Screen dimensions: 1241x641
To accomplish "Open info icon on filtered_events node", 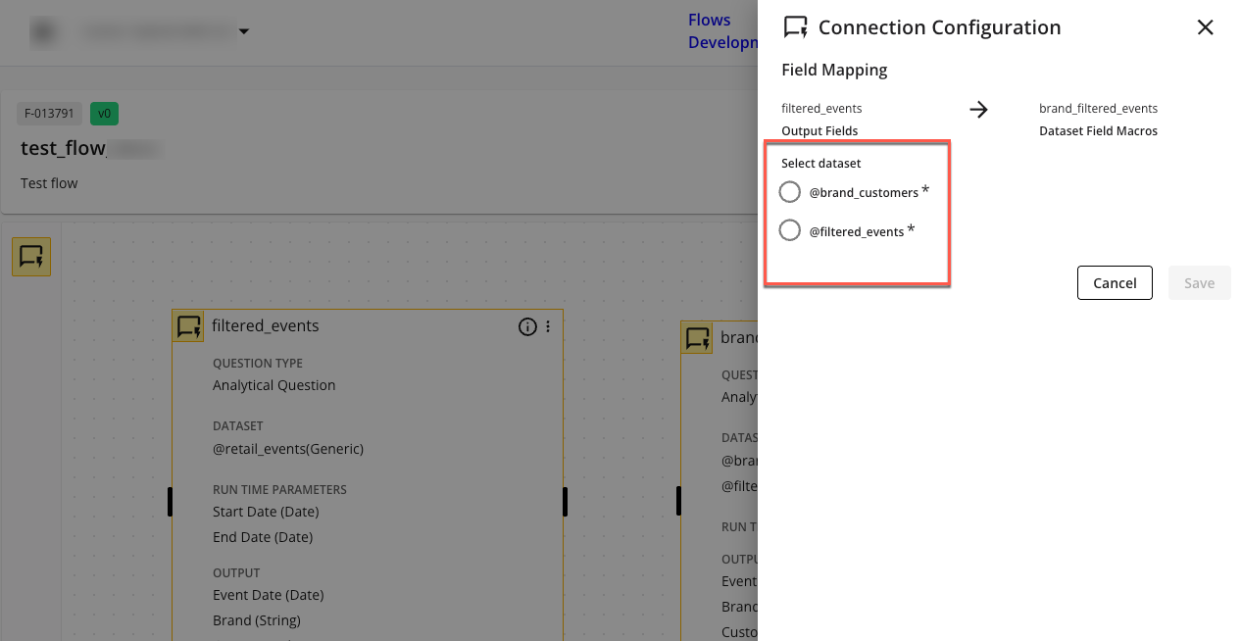I will pyautogui.click(x=527, y=326).
